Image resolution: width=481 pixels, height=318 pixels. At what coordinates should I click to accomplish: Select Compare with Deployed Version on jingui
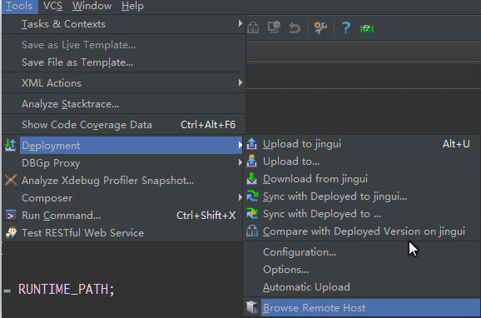(364, 231)
